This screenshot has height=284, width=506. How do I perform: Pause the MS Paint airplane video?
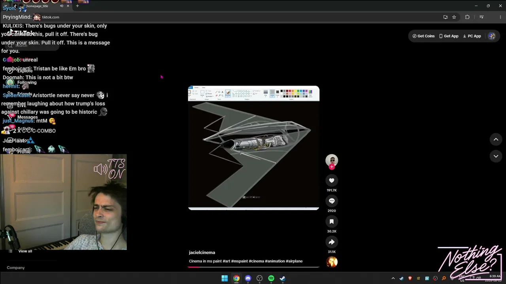(253, 148)
